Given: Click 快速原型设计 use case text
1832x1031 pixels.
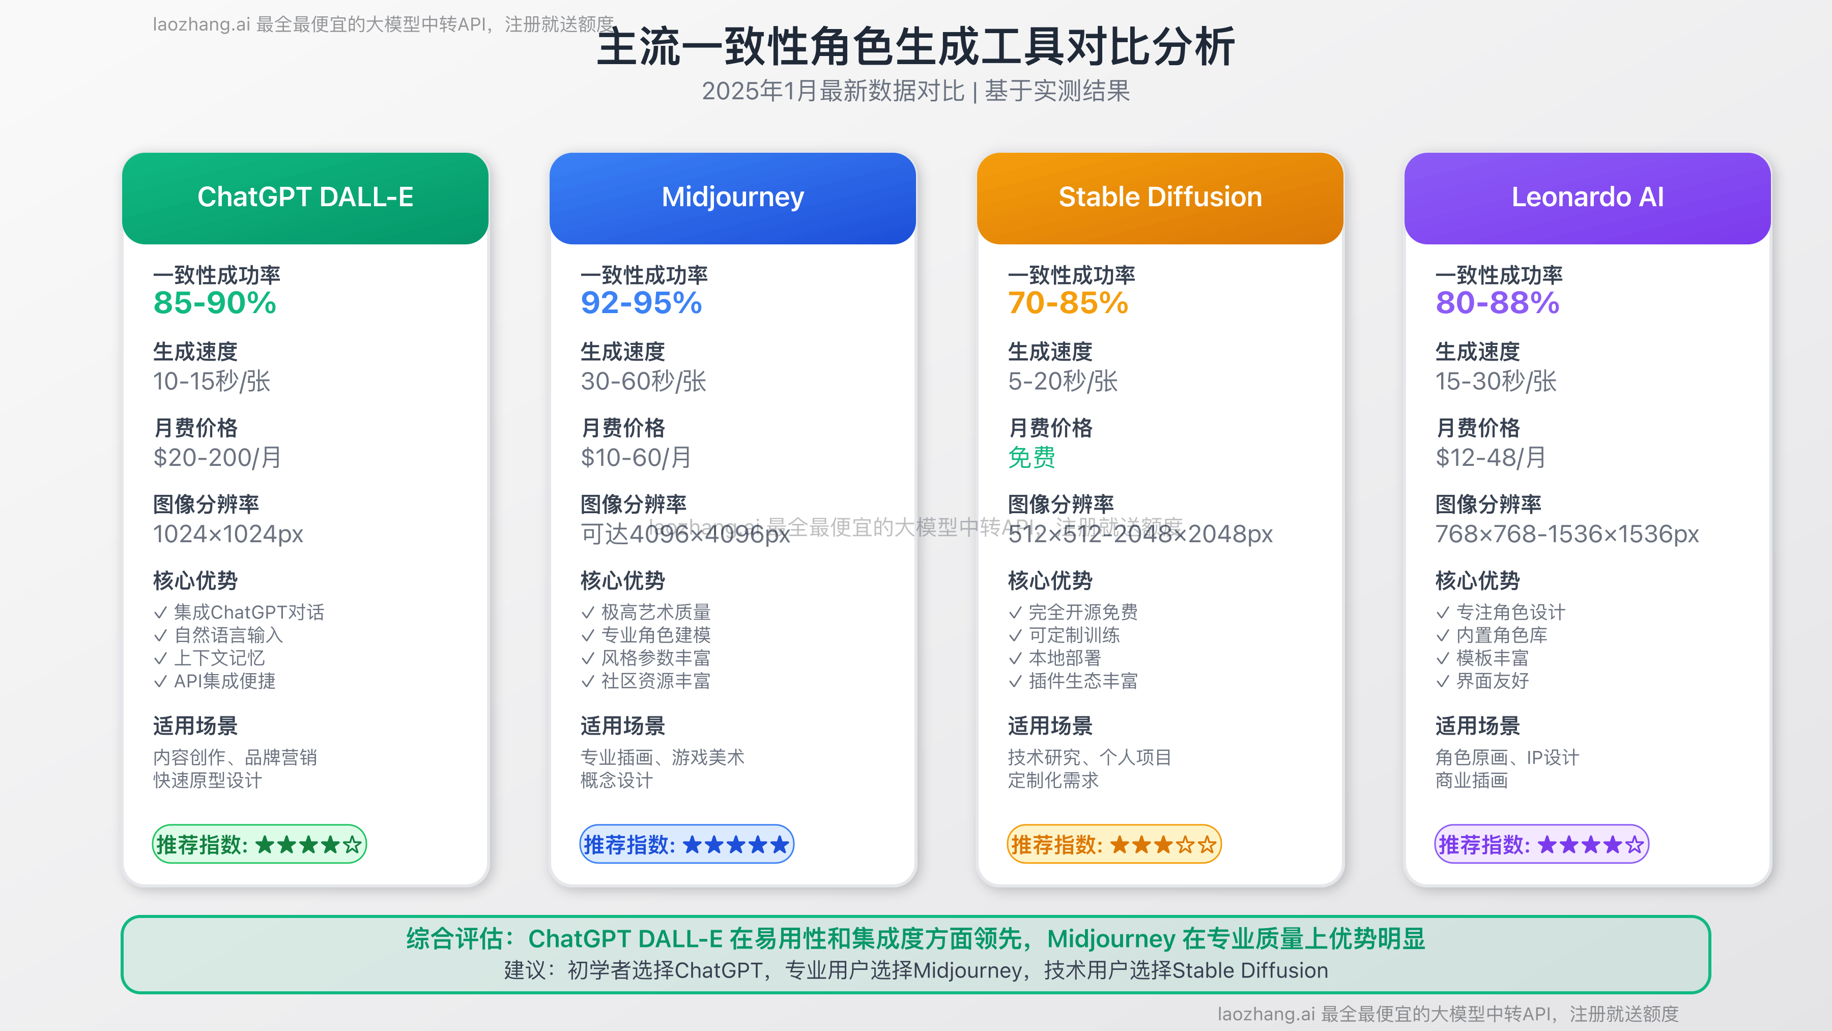Looking at the screenshot, I should [208, 781].
